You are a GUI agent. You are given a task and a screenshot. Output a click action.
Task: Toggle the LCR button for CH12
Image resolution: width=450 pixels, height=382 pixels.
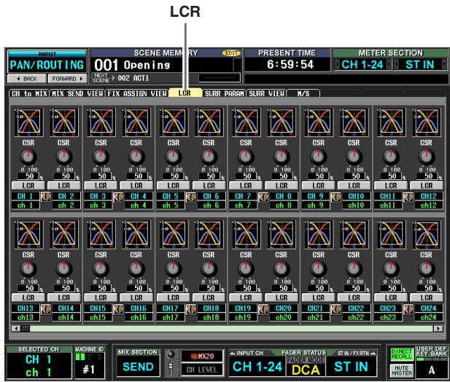click(x=426, y=186)
